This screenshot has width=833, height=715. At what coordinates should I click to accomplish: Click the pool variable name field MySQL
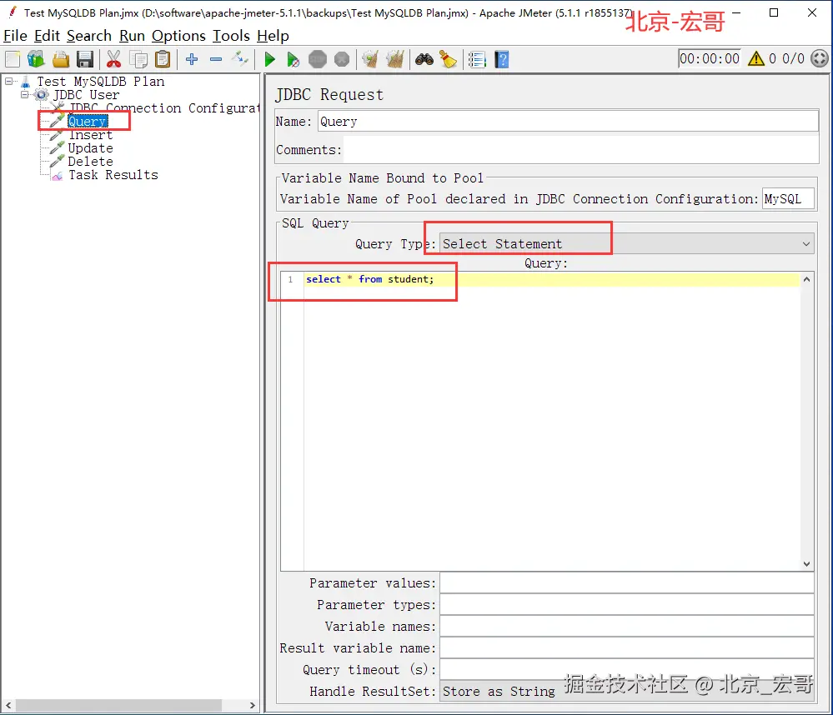tap(788, 199)
